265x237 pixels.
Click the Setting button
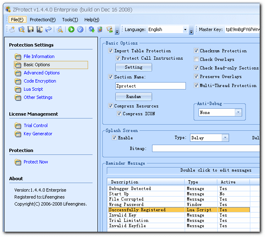(133, 67)
